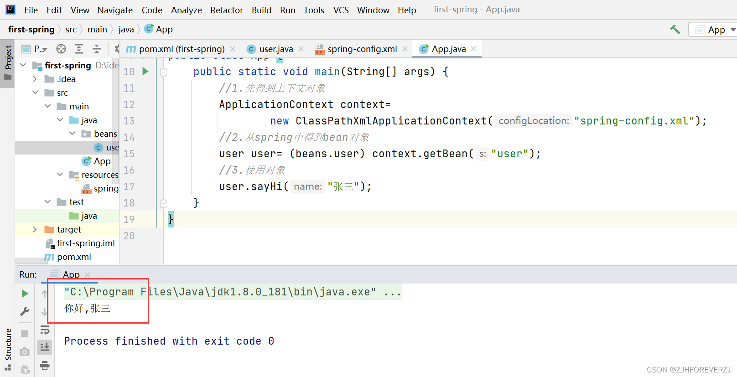Image resolution: width=737 pixels, height=377 pixels.
Task: Open the Edit menu
Action: click(54, 10)
